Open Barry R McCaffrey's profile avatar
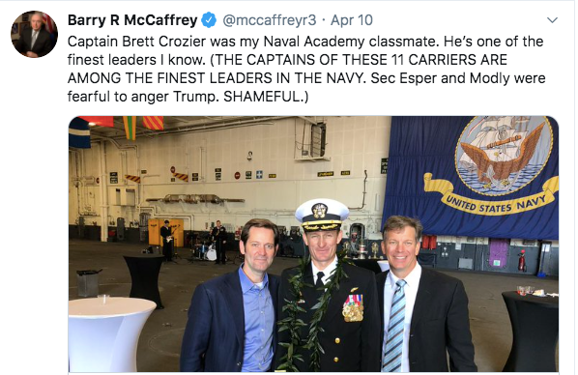The width and height of the screenshot is (578, 375). (x=34, y=34)
